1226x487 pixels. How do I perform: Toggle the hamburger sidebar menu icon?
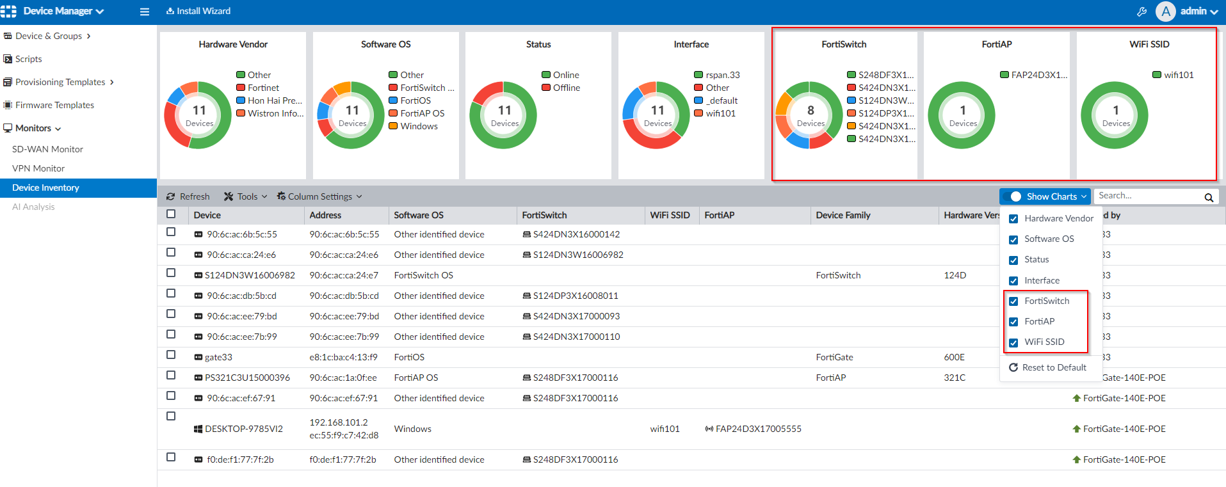coord(145,12)
